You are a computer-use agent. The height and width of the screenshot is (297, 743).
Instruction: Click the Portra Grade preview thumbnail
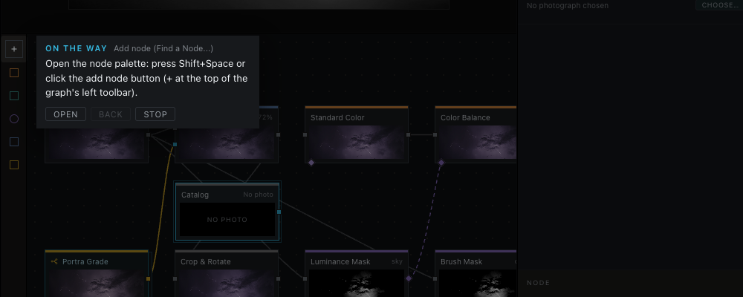[97, 283]
